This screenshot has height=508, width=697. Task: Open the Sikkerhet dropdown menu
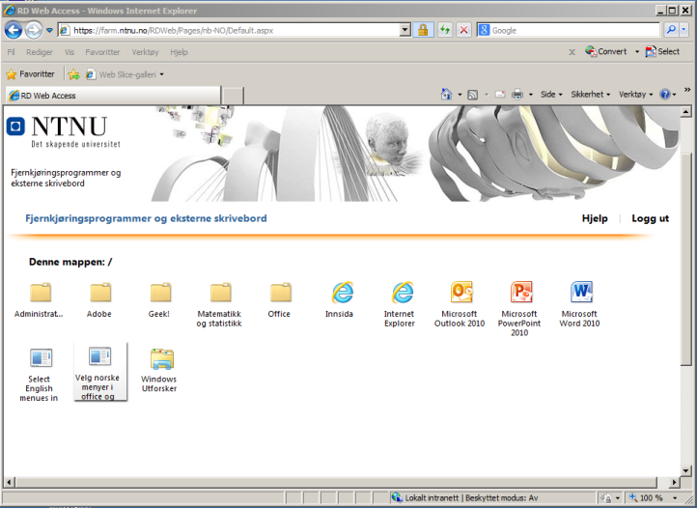coord(590,95)
